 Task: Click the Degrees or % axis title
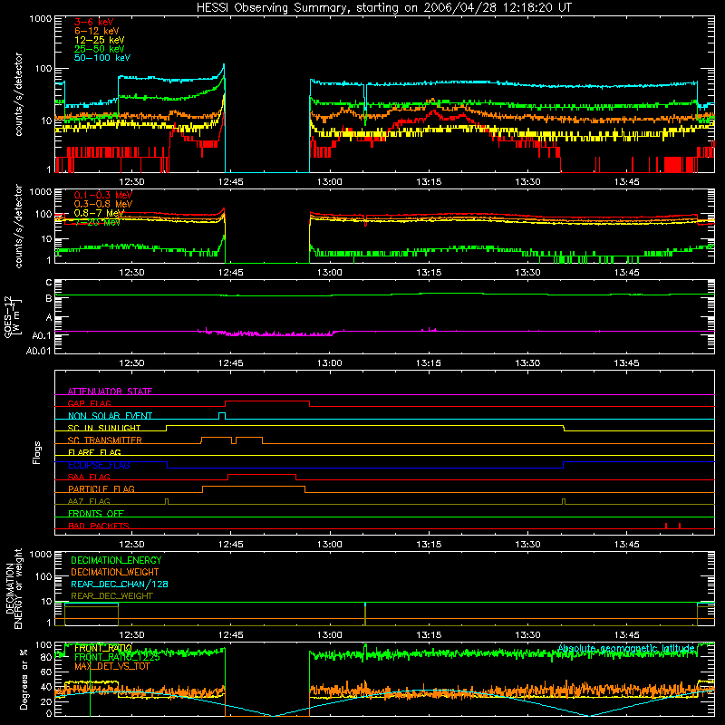pos(24,679)
